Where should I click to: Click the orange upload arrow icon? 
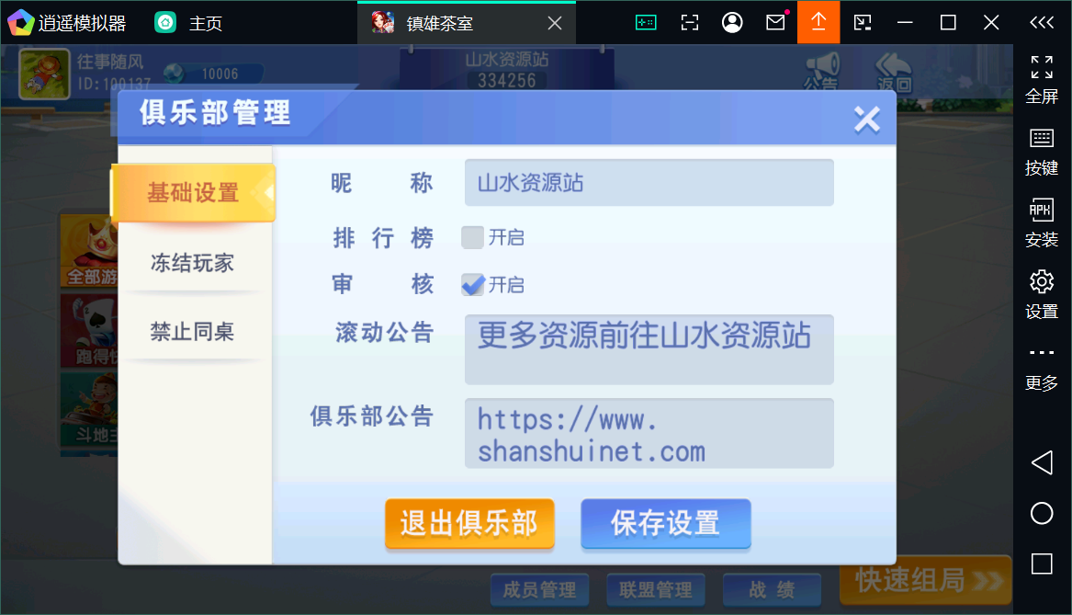[x=818, y=23]
